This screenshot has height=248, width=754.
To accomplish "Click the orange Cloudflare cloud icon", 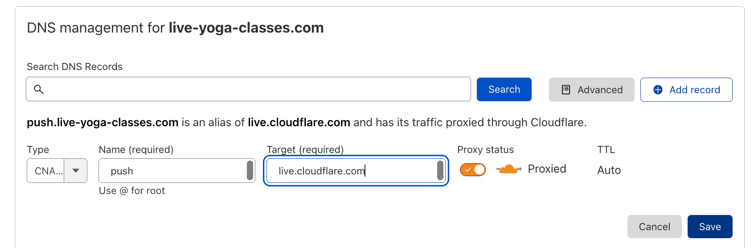I will [508, 169].
